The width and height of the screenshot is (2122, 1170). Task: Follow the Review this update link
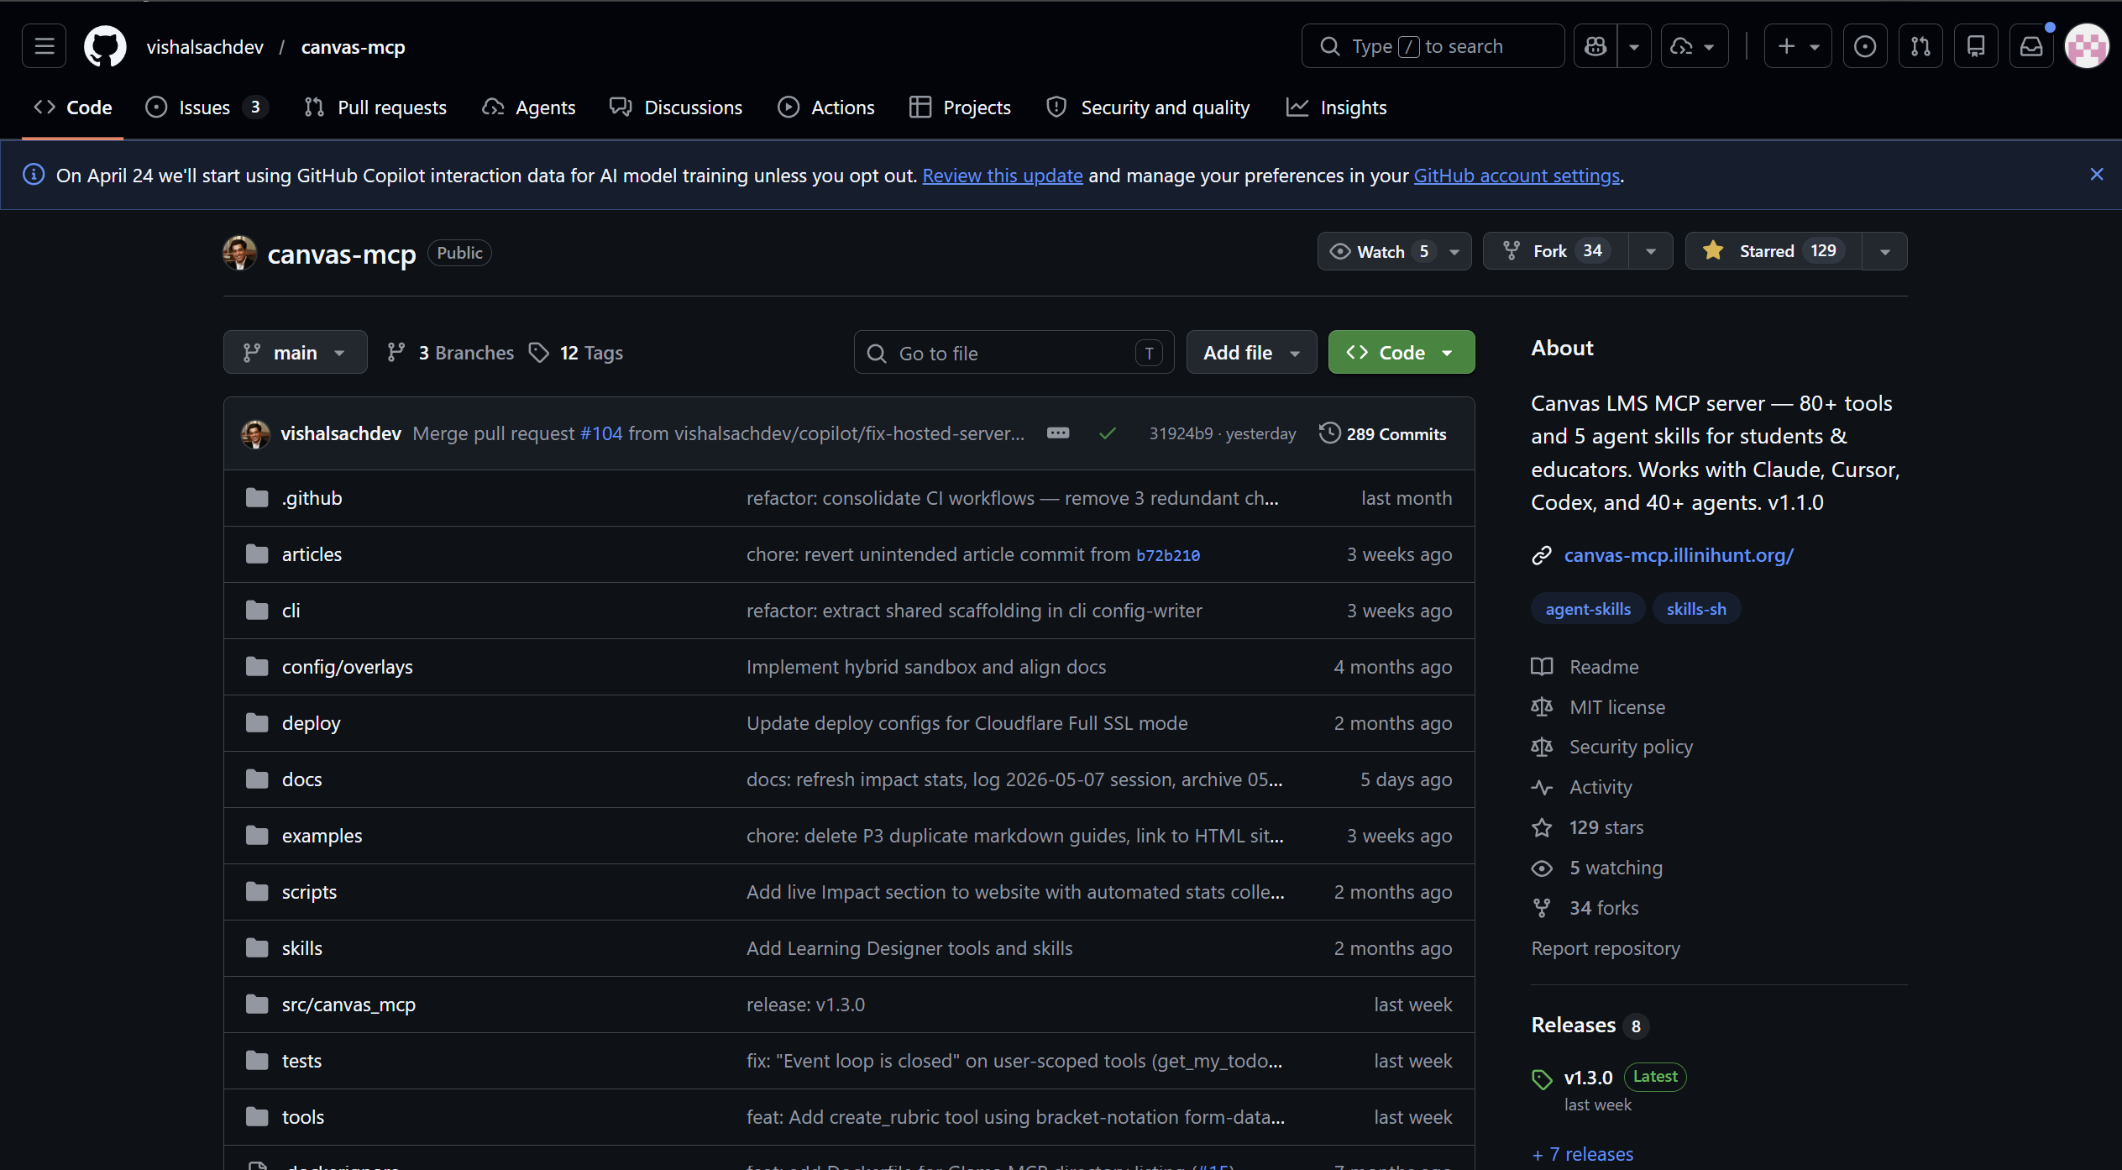pos(1003,176)
